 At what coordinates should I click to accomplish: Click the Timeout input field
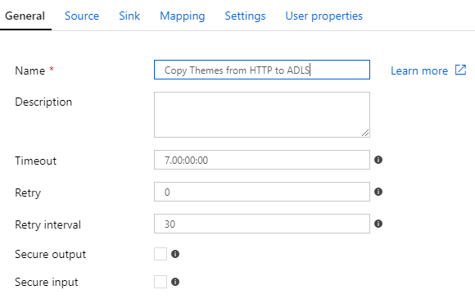[x=262, y=160]
